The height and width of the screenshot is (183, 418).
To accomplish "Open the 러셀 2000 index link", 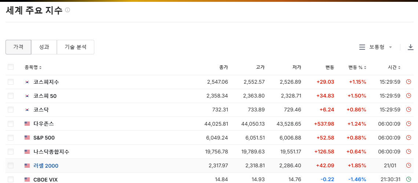I will click(46, 166).
